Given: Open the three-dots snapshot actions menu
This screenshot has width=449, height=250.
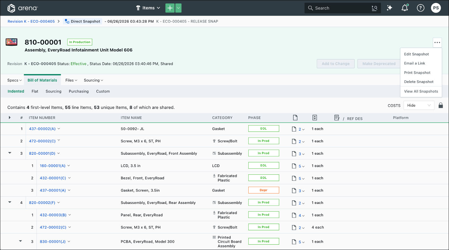Looking at the screenshot, I should click(x=437, y=43).
